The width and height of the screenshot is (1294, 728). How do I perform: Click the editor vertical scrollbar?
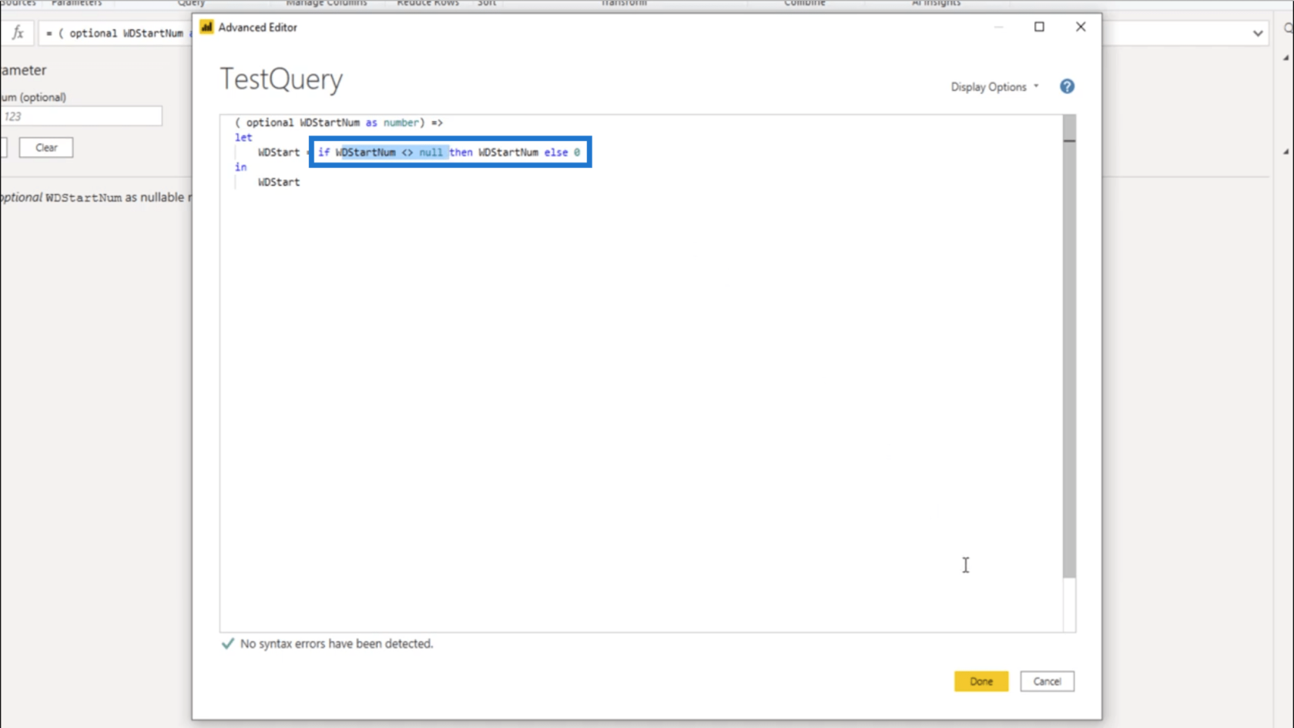(1069, 347)
